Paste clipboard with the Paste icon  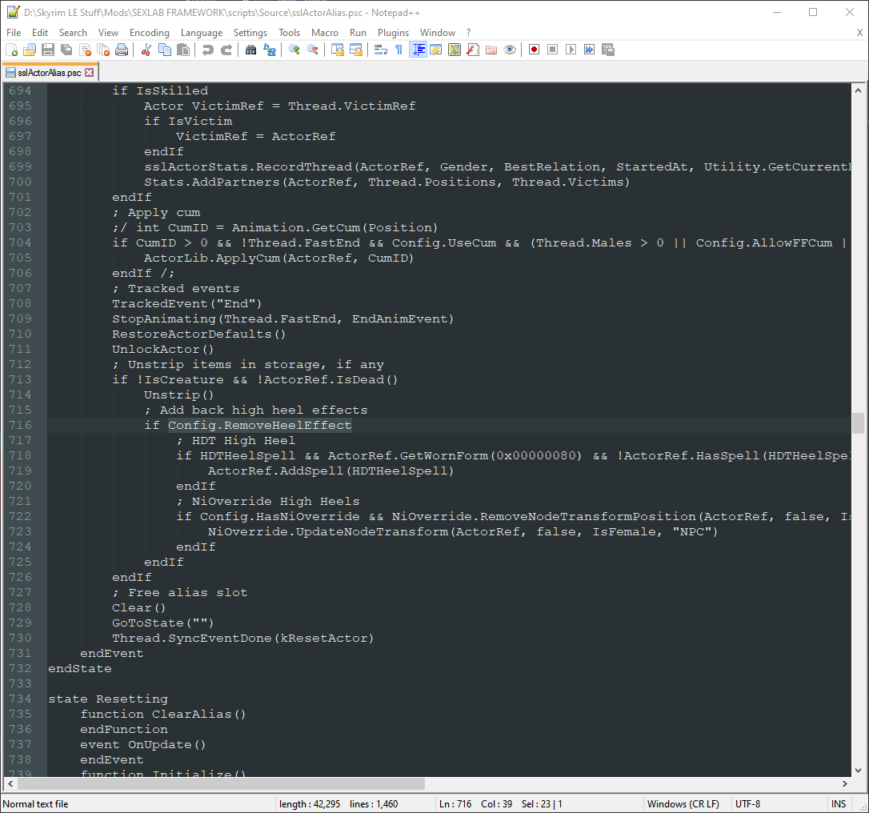(183, 50)
